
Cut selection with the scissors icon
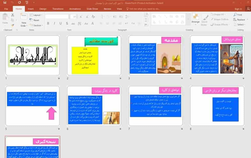(13, 15)
